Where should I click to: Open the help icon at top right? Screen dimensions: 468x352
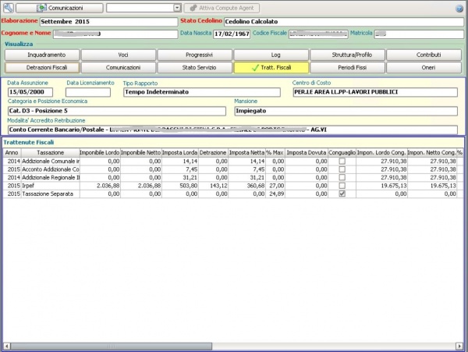point(459,8)
